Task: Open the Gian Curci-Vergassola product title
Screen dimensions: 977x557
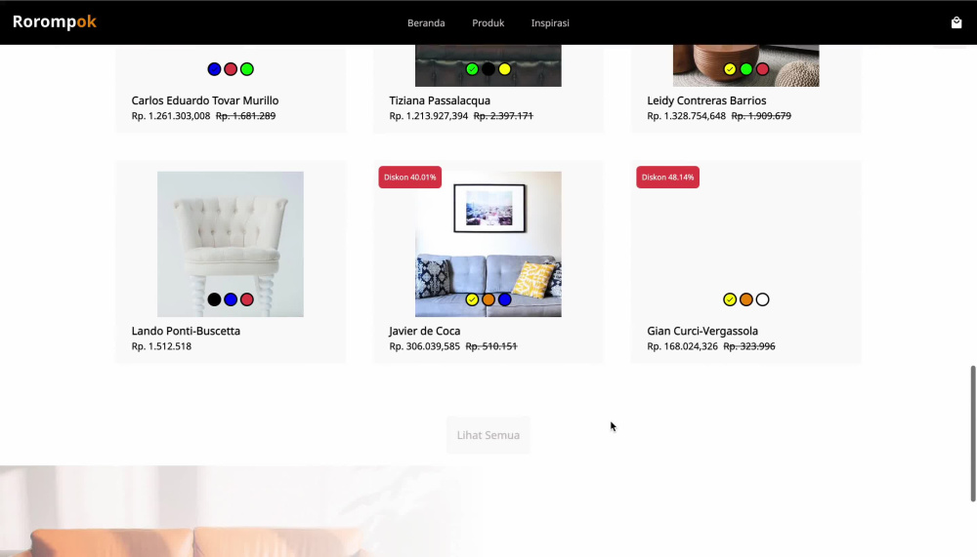Action: (x=702, y=331)
